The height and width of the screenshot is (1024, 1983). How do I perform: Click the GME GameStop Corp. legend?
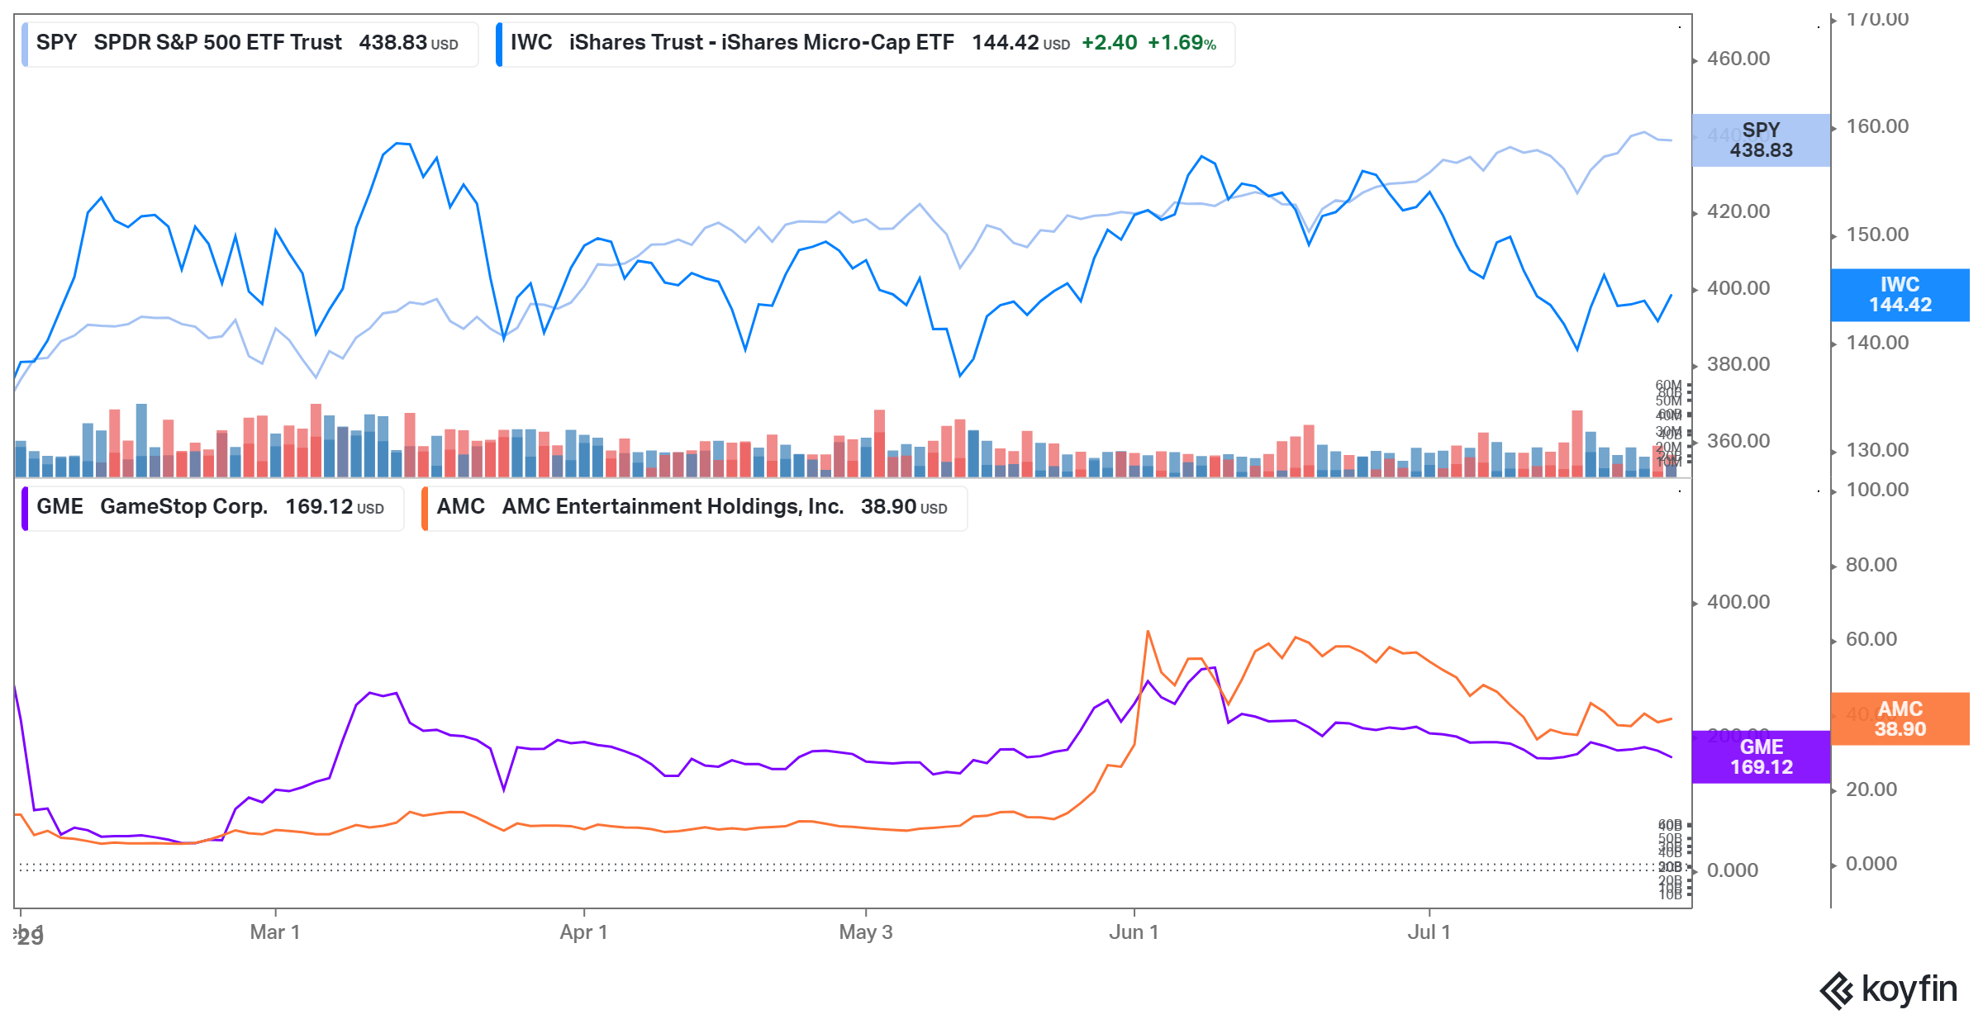pyautogui.click(x=212, y=508)
